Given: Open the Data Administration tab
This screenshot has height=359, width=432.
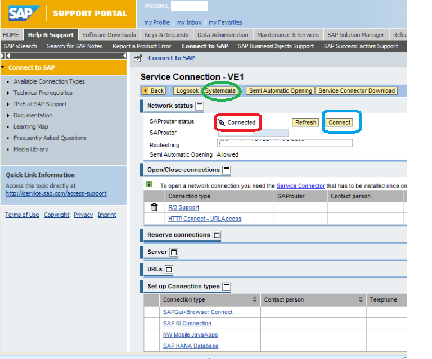Looking at the screenshot, I should coord(223,35).
